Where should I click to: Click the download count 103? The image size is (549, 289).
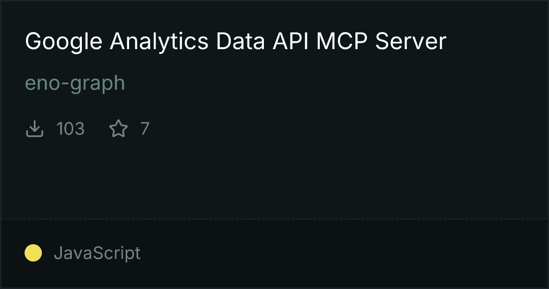[x=70, y=129]
